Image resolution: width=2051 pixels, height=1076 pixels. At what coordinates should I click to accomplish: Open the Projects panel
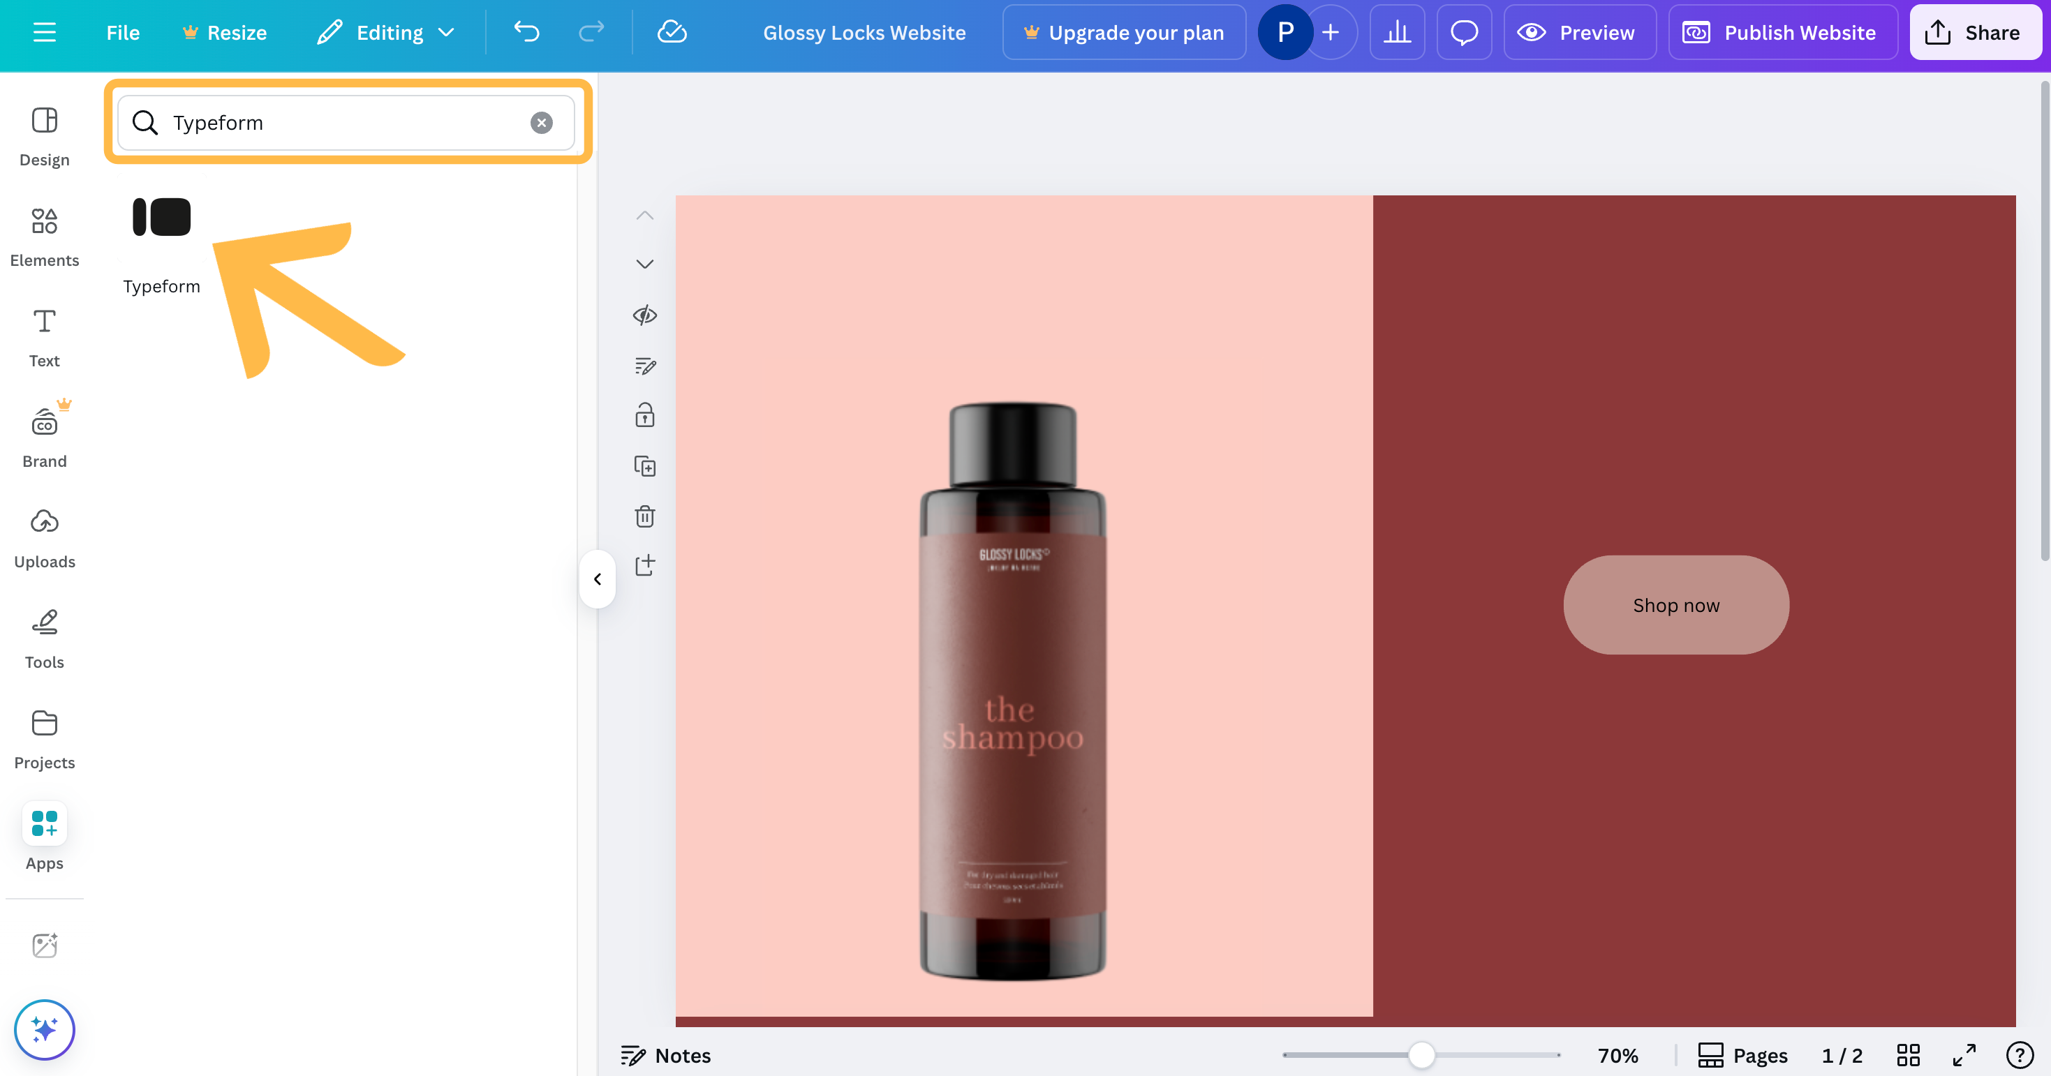(45, 740)
